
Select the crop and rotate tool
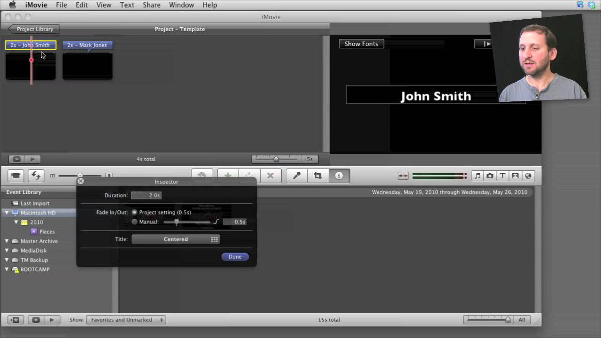pyautogui.click(x=318, y=176)
